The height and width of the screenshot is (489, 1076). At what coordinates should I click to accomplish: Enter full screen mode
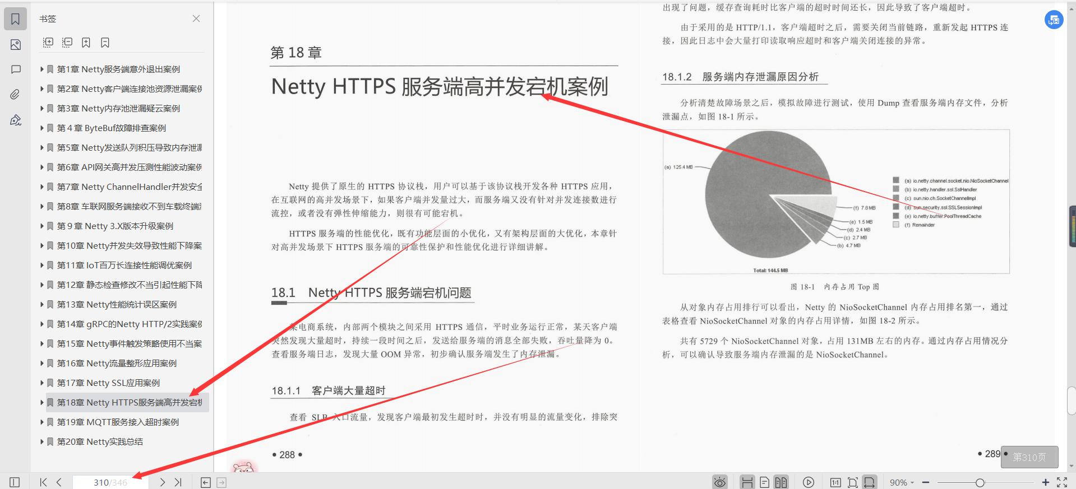1061,482
